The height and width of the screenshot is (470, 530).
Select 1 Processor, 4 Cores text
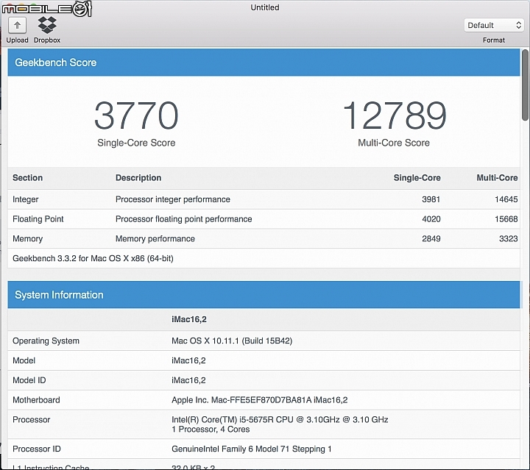[x=211, y=430]
